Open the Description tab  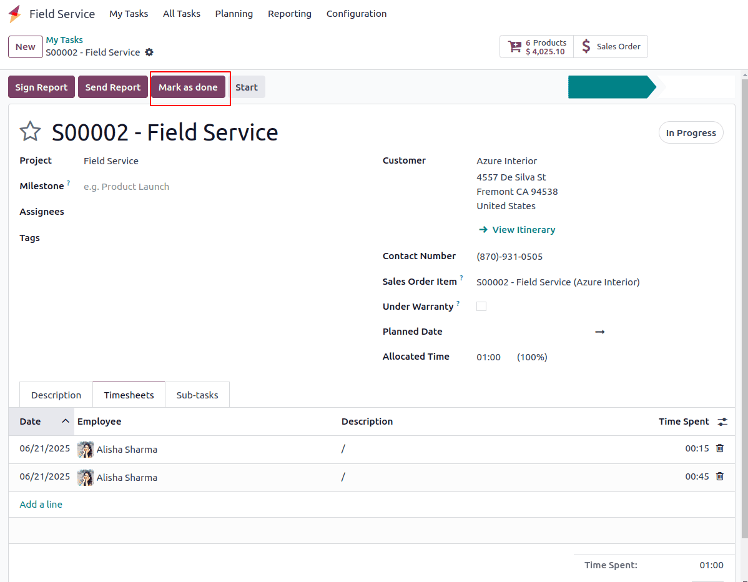point(56,395)
